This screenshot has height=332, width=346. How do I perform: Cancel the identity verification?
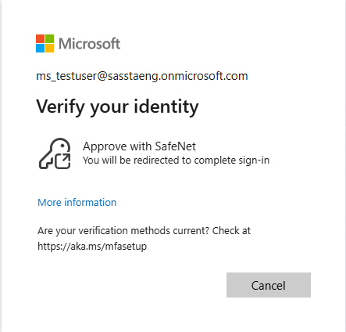(269, 285)
